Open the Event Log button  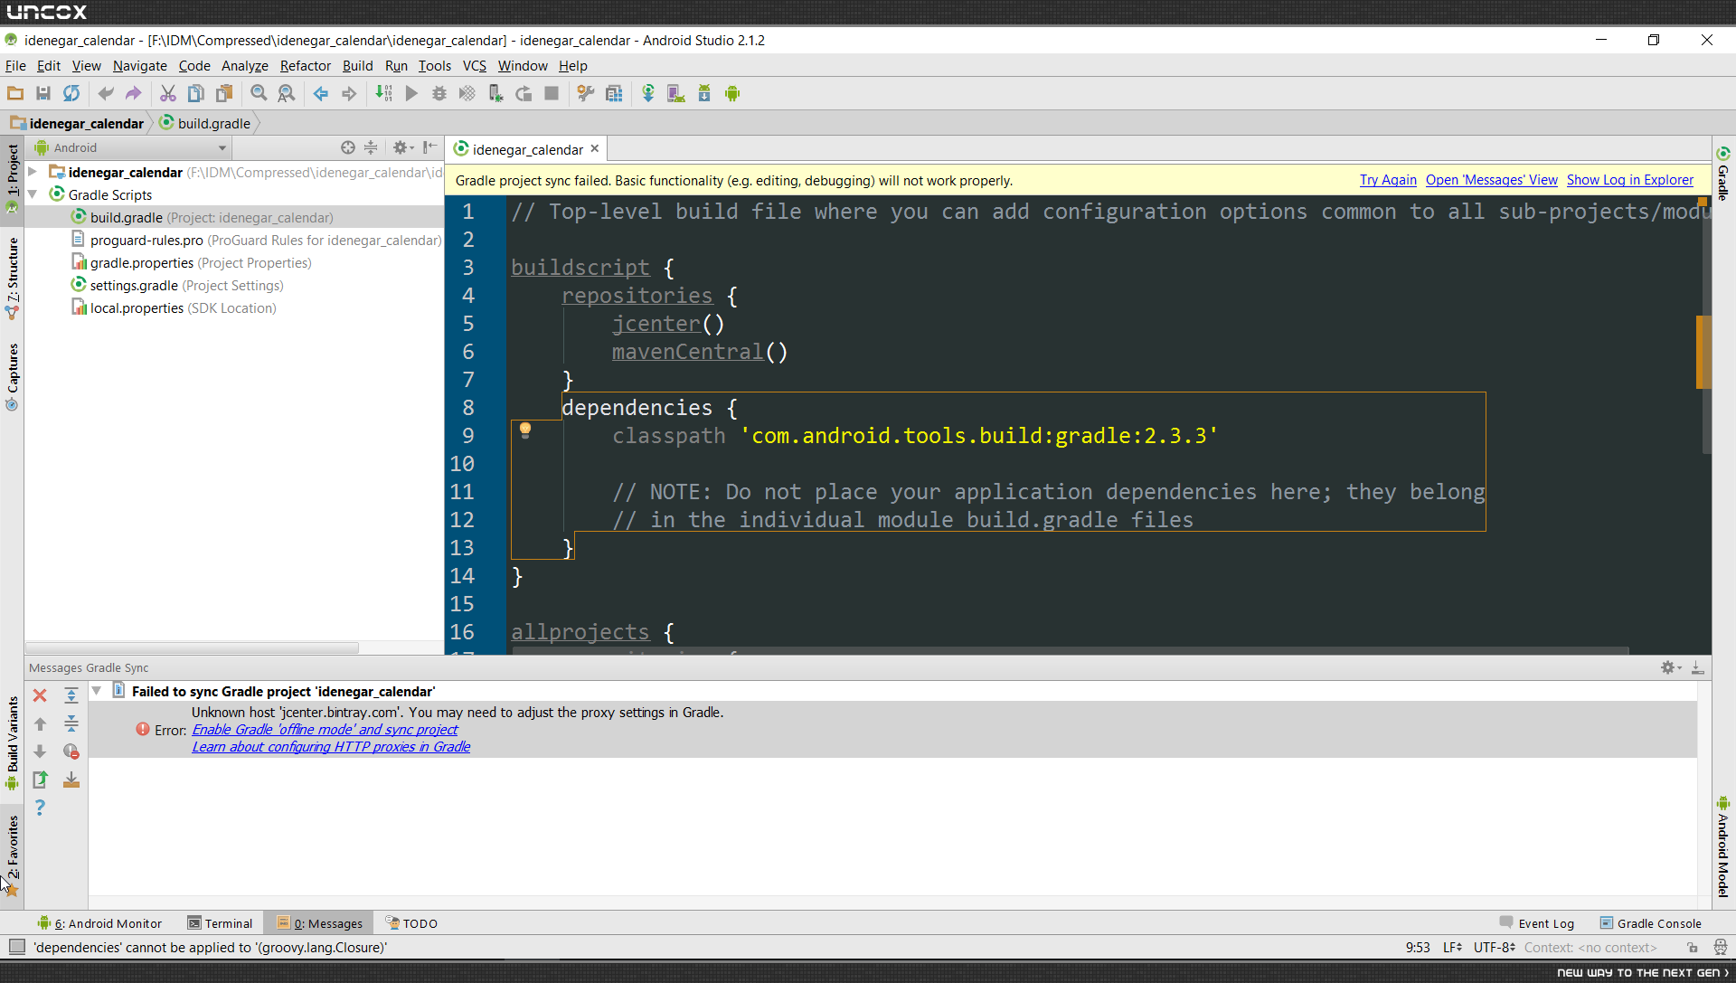coord(1537,923)
